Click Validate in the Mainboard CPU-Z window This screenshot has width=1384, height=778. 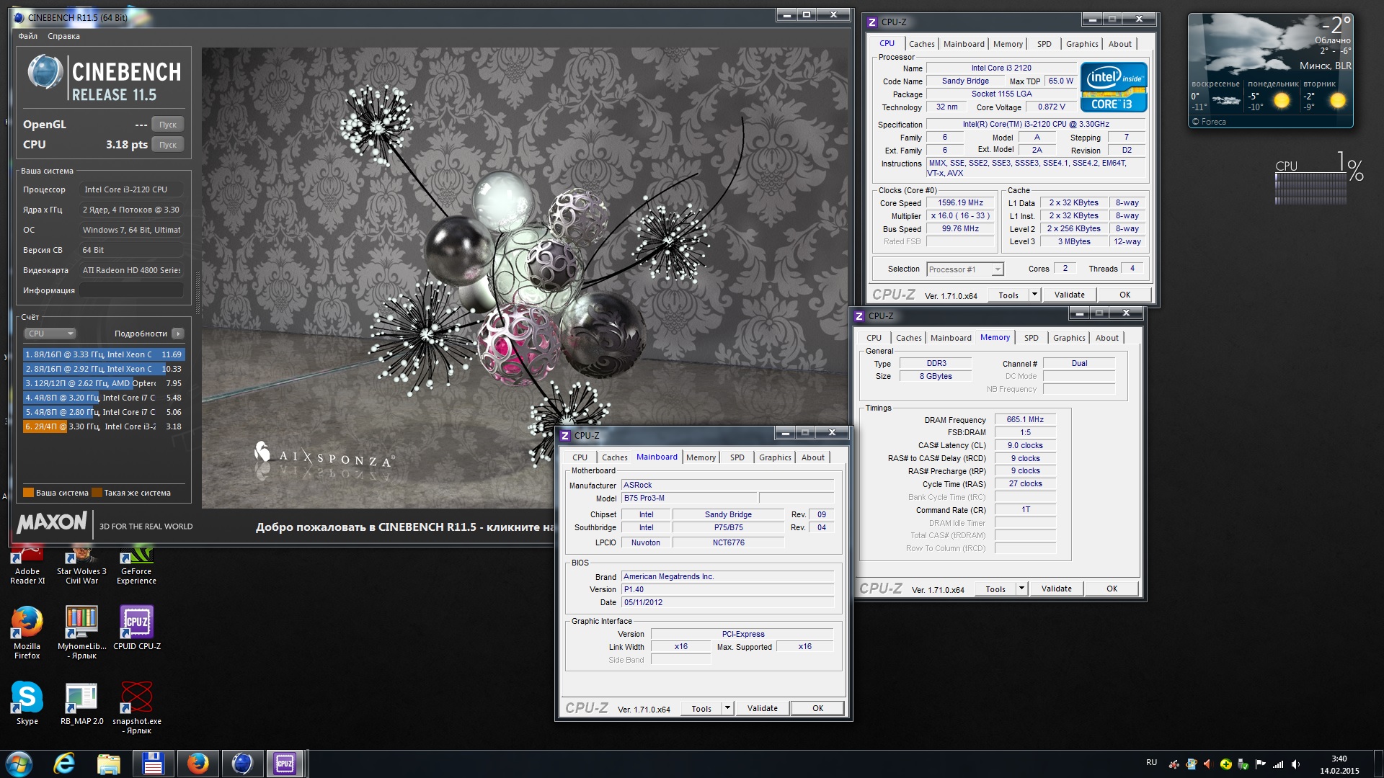[x=762, y=709]
